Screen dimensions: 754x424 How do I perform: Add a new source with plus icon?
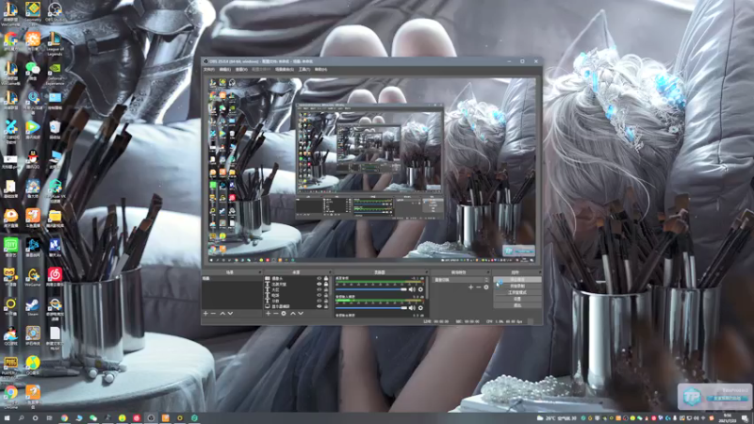click(269, 313)
